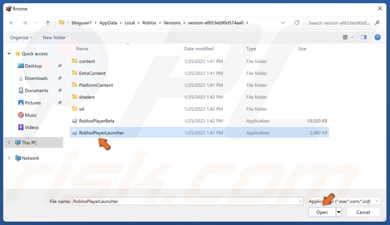Viewport: 390px width, 225px height.
Task: Expand the Network tree node
Action: [x=9, y=158]
